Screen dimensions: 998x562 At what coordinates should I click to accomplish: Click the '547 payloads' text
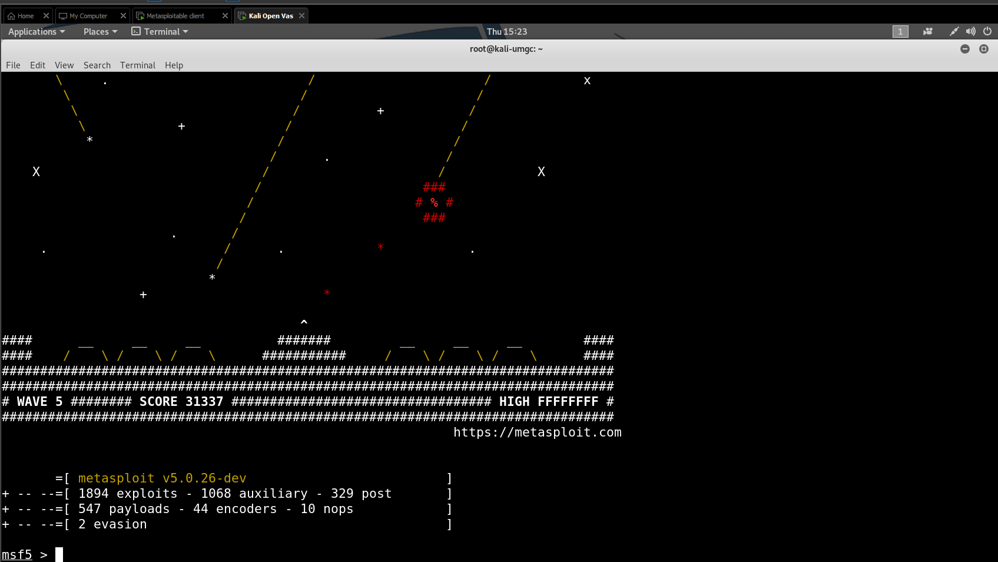(x=124, y=509)
